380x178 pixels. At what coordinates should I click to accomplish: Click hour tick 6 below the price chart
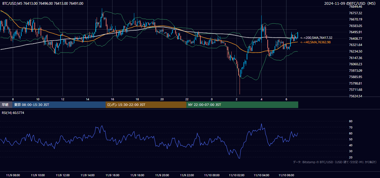(286, 99)
